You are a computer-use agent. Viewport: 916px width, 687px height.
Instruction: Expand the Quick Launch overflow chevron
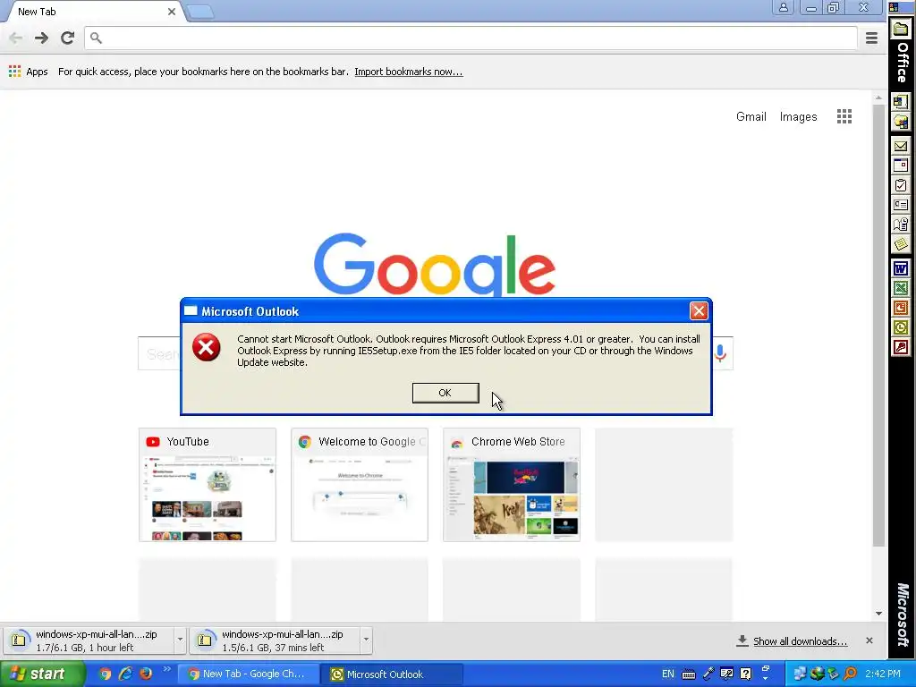pos(166,669)
